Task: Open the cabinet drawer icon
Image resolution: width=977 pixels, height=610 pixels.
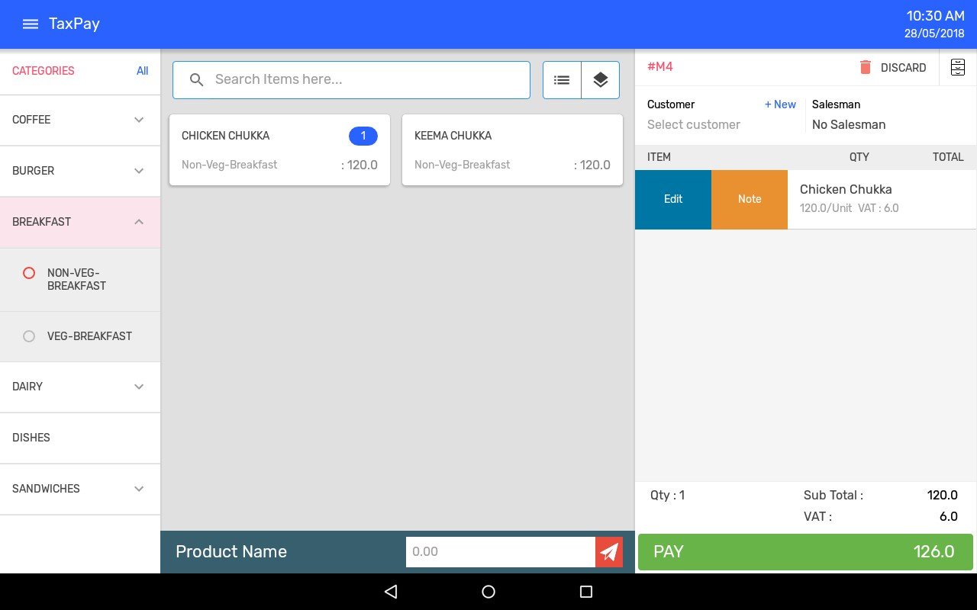Action: (957, 67)
